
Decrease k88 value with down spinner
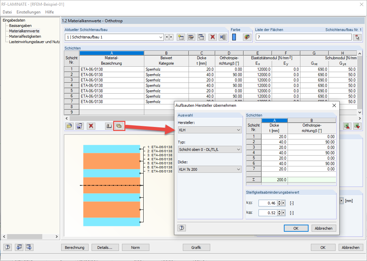tap(279, 214)
